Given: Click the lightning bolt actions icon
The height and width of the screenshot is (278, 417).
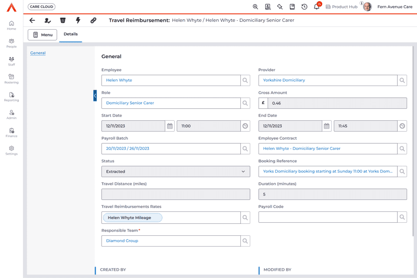Looking at the screenshot, I should tap(78, 20).
